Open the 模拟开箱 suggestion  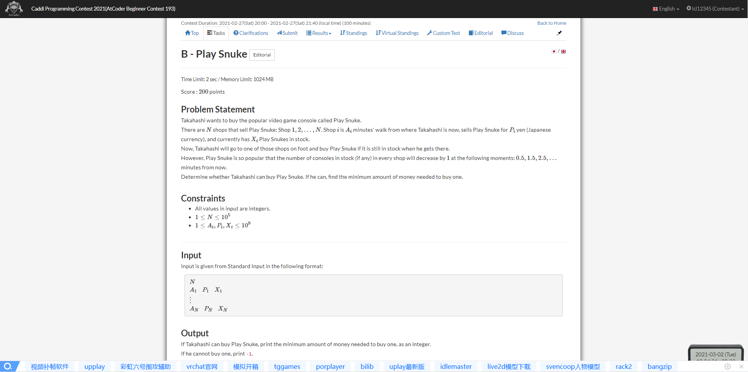click(x=246, y=367)
